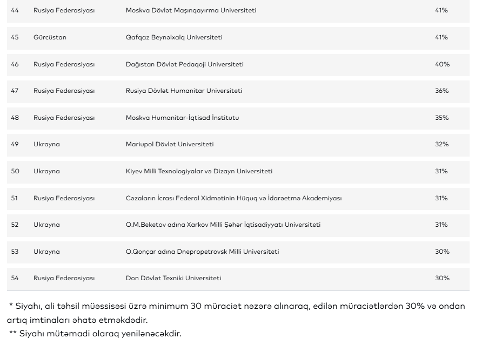Click O.Qonçar adına Dnepropetrovsk Milli Universiteti

pos(202,252)
